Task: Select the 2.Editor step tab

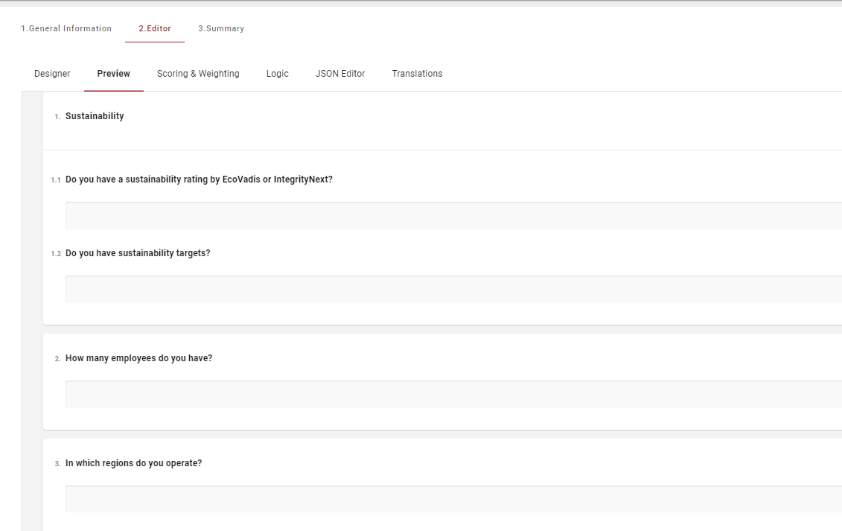Action: click(155, 28)
